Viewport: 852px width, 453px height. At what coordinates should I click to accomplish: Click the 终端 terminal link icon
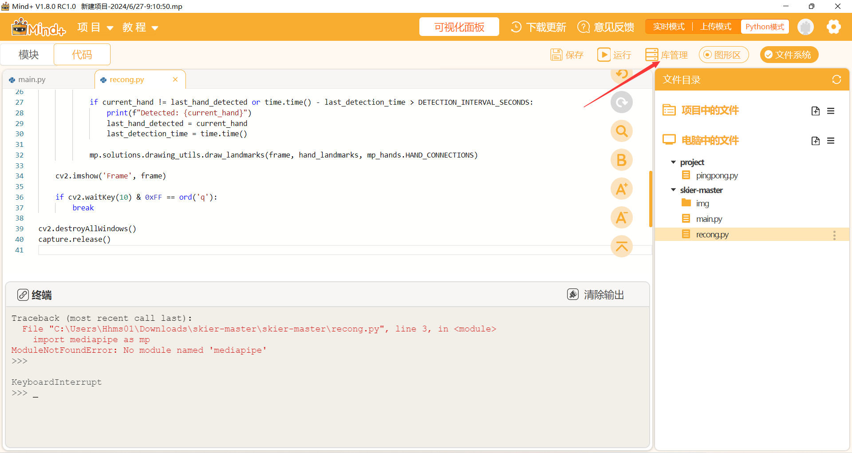23,295
